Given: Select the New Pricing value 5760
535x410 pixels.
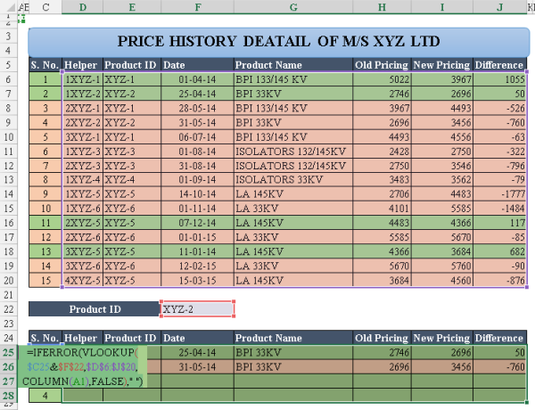Looking at the screenshot, I should (440, 266).
